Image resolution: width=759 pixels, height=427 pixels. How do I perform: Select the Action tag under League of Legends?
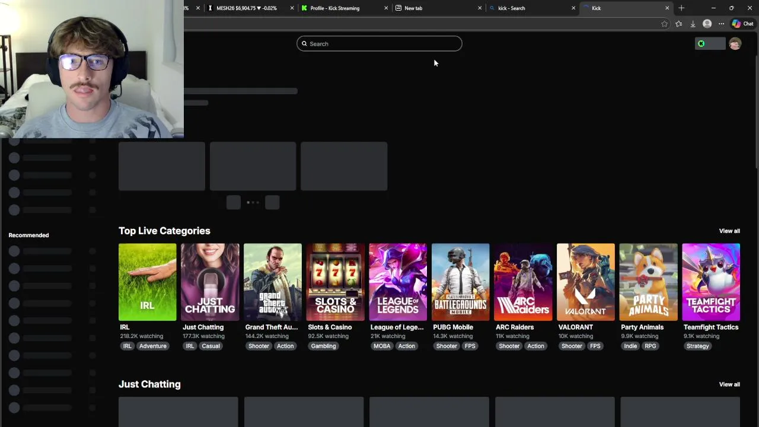click(406, 346)
